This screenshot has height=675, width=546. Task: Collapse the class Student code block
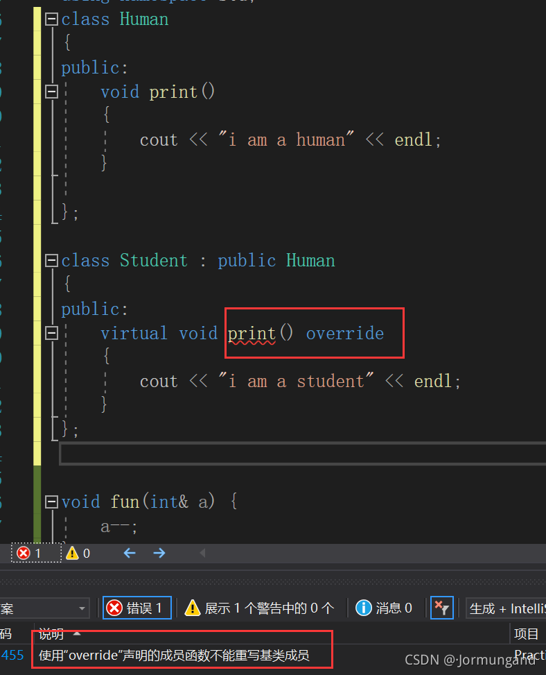tap(51, 260)
